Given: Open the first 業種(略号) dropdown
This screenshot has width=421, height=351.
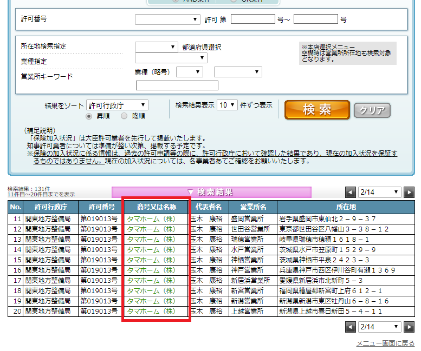Looking at the screenshot, I should coord(189,72).
